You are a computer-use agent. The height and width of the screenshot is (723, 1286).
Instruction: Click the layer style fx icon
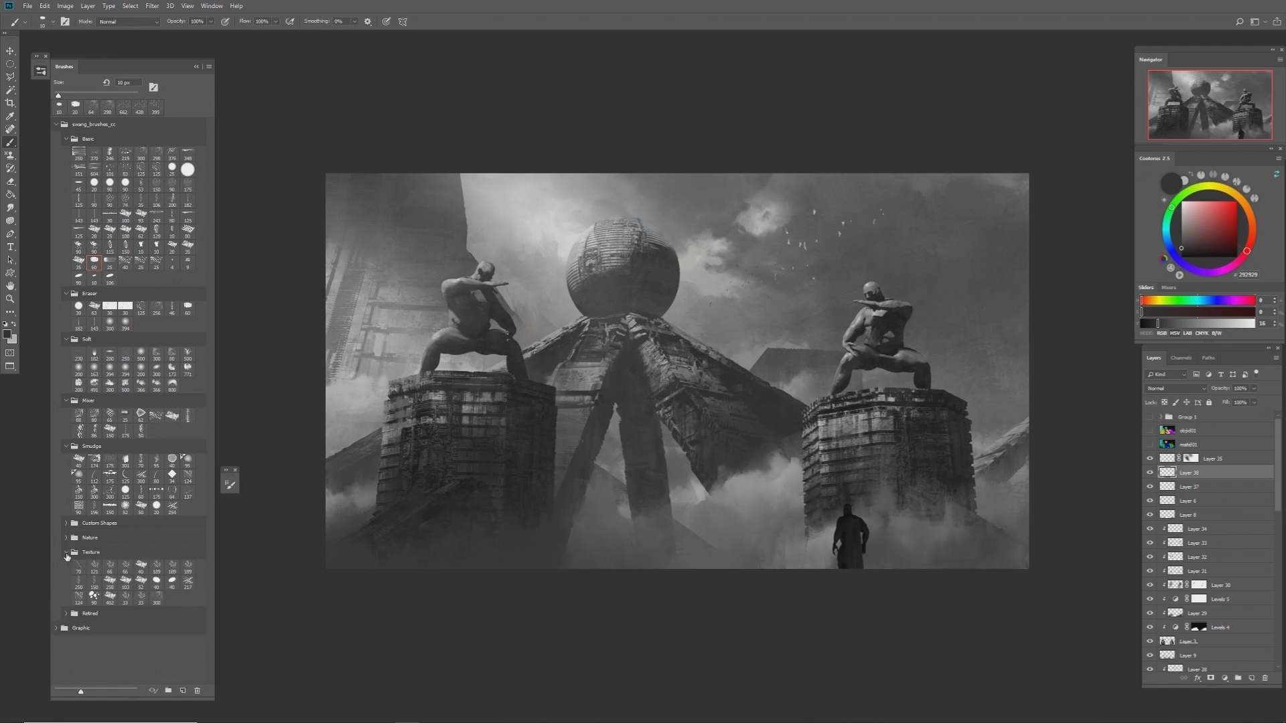click(x=1198, y=678)
